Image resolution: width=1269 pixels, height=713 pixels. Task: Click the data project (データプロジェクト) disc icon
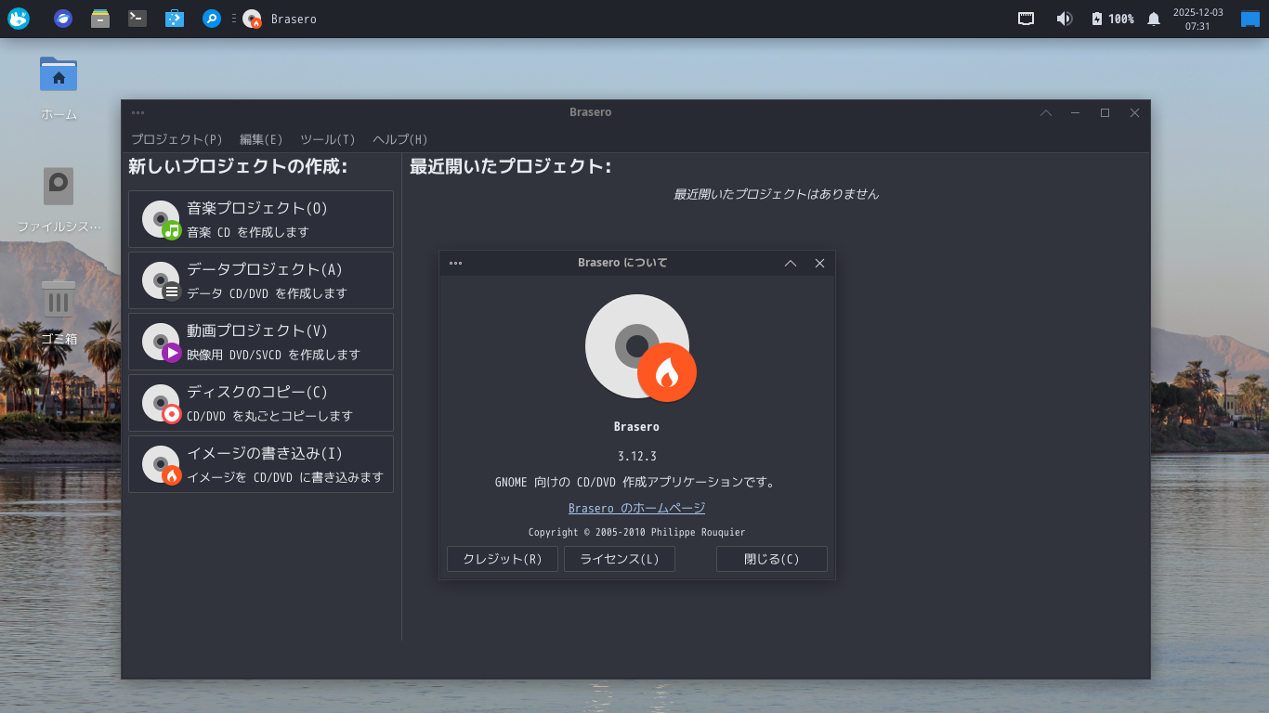pyautogui.click(x=161, y=280)
